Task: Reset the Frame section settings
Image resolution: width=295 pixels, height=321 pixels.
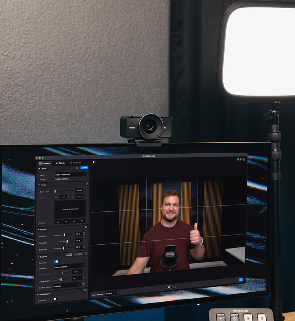Action: [87, 183]
